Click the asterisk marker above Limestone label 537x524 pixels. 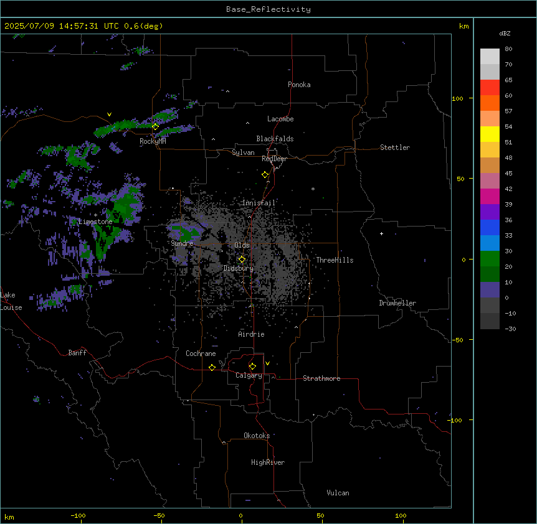click(x=95, y=215)
